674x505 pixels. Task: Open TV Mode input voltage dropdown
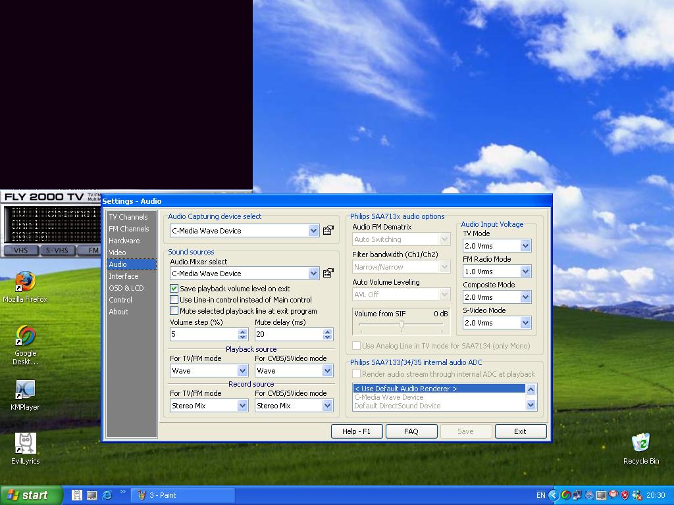click(525, 246)
